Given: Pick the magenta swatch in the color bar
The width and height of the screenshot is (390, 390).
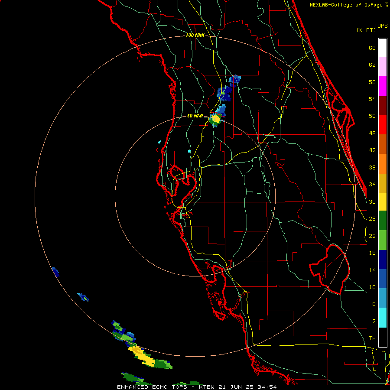Looking at the screenshot, I should tap(383, 86).
